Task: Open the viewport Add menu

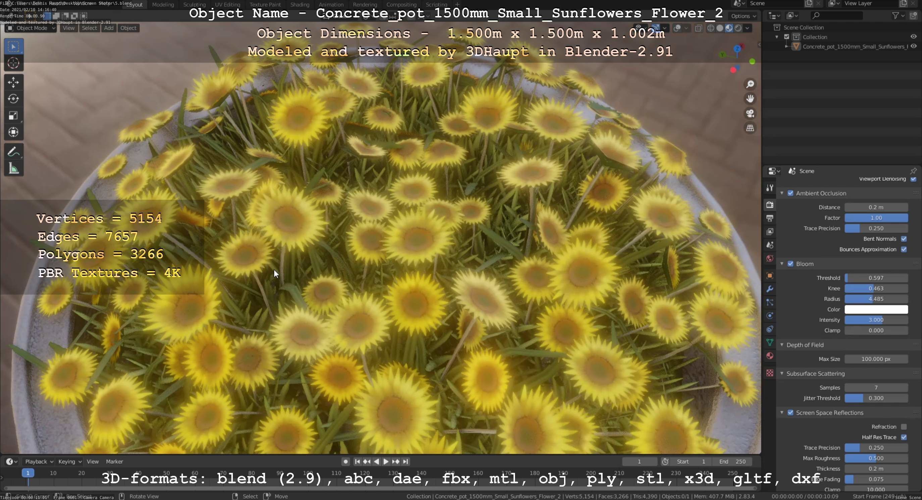Action: click(109, 28)
